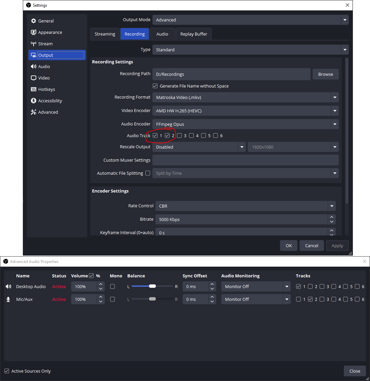Toggle Generate File Name without Space

coord(155,86)
